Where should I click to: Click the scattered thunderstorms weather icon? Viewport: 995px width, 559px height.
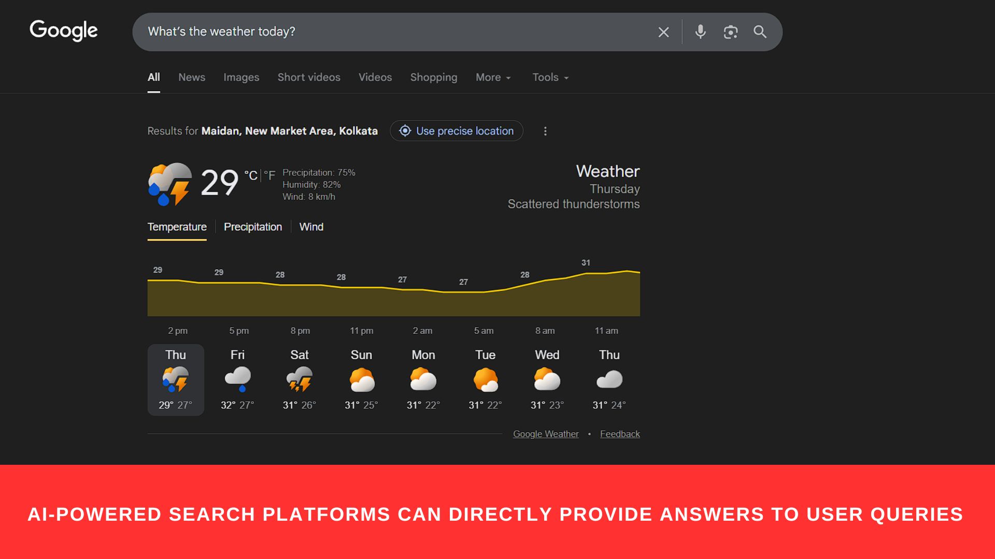pos(169,184)
